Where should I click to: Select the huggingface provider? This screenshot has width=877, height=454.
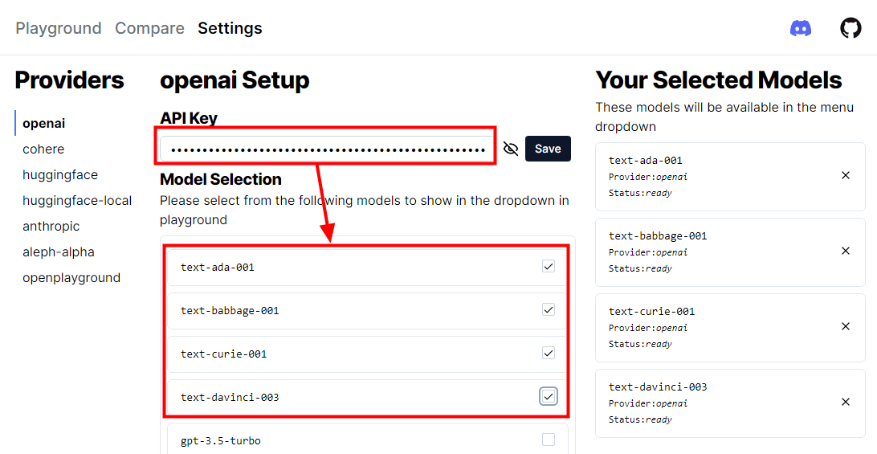[60, 174]
